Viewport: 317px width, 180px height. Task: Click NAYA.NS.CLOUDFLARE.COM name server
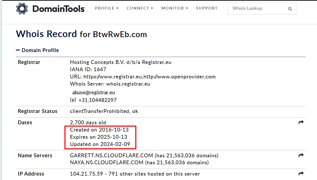click(x=107, y=163)
